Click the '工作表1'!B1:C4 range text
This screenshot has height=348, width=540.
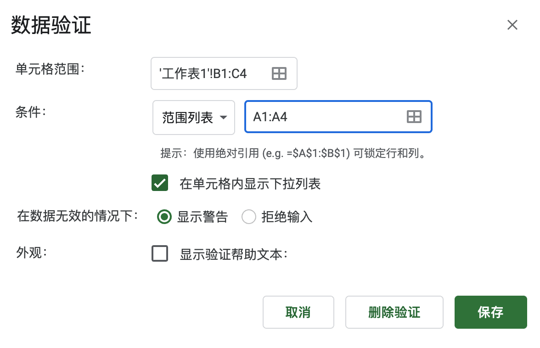tap(203, 73)
